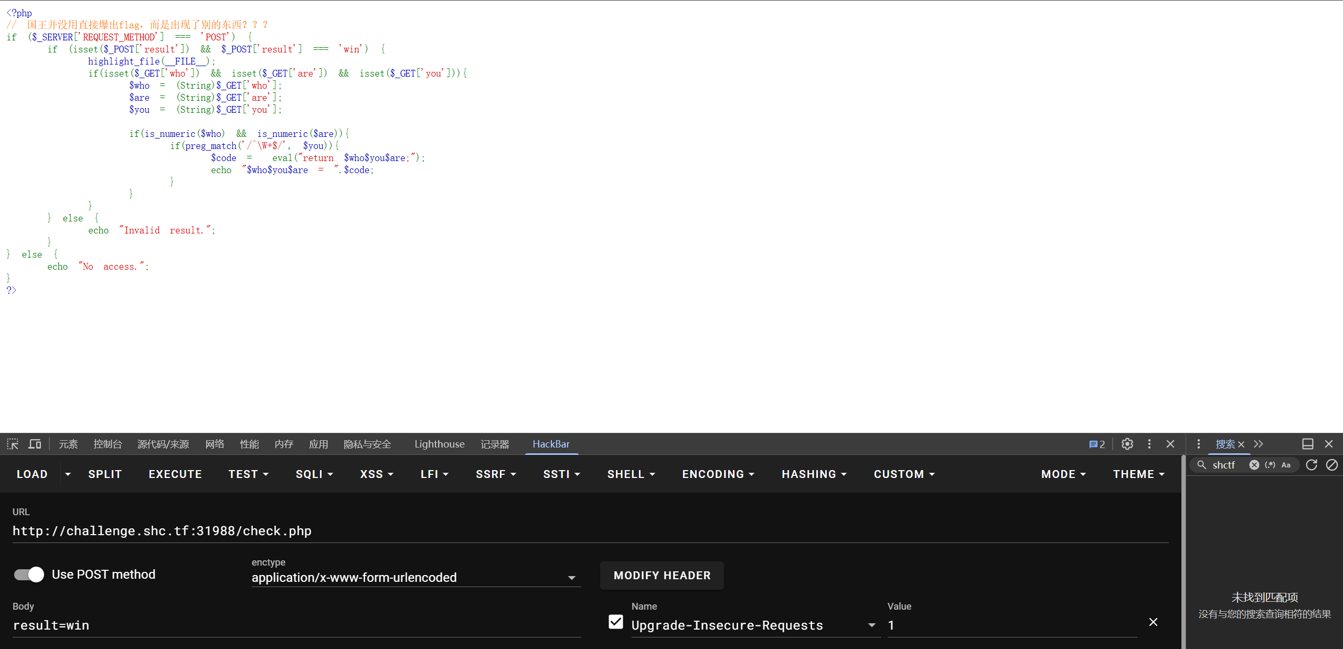The image size is (1343, 649).
Task: Open the SHELL dropdown menu
Action: pos(631,474)
